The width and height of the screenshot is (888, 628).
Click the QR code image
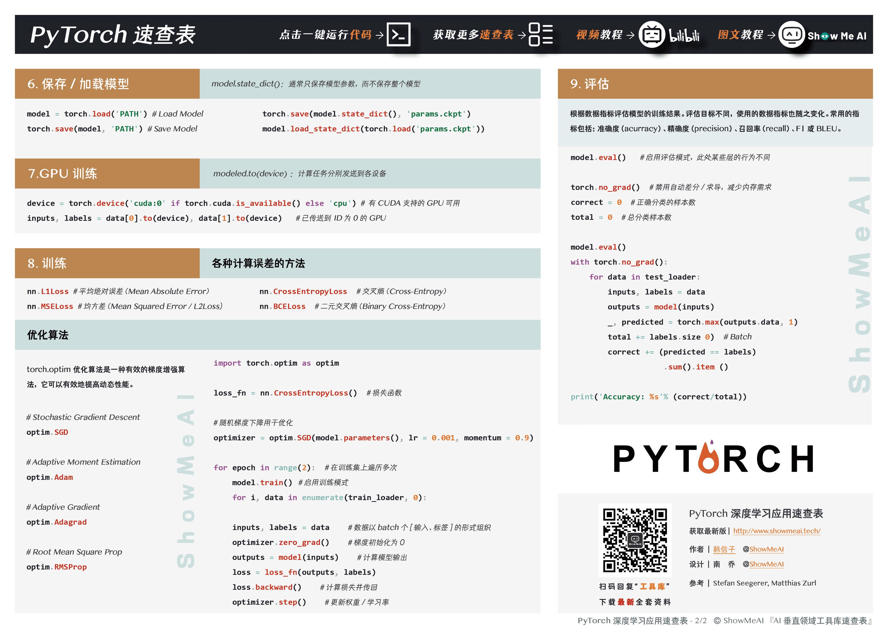(635, 540)
